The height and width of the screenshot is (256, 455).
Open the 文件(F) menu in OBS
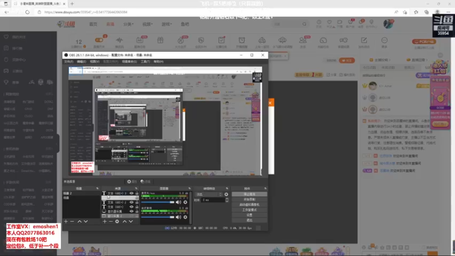[69, 61]
